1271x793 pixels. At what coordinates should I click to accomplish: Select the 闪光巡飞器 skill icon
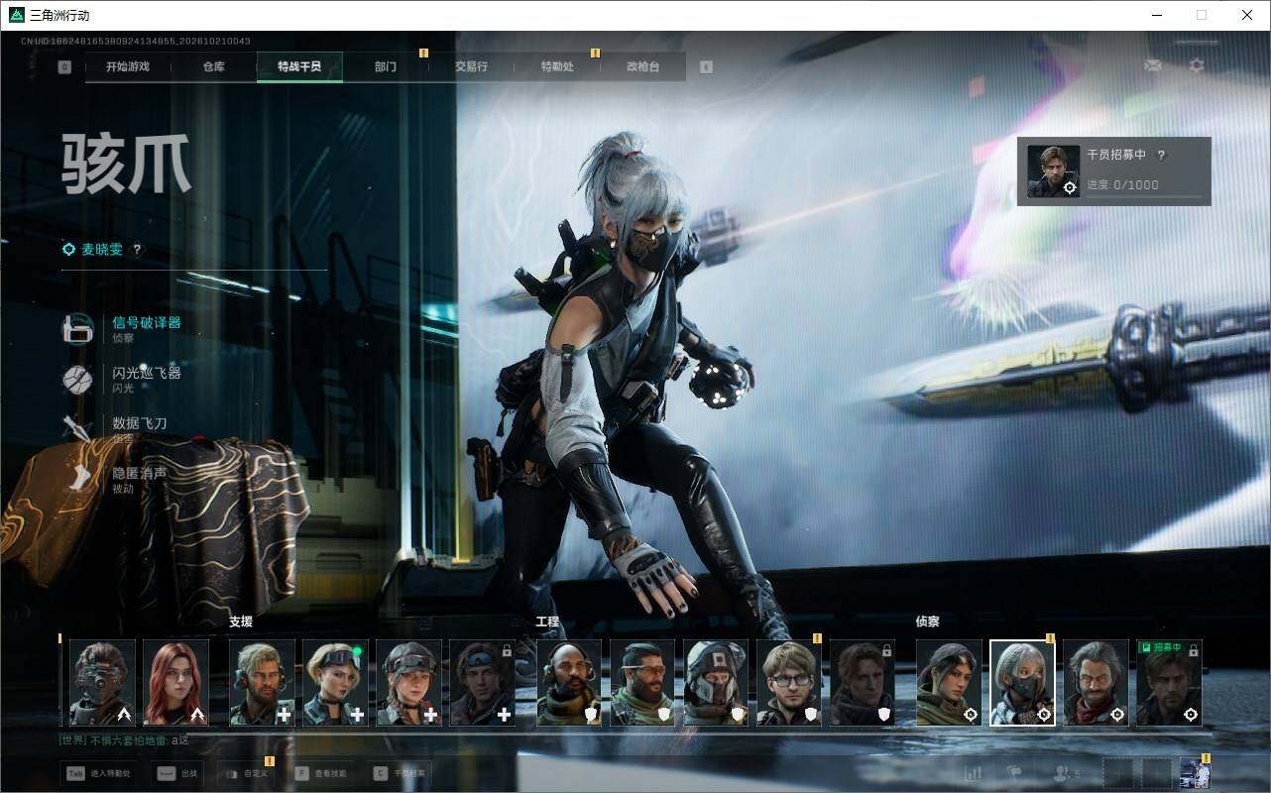(x=78, y=379)
